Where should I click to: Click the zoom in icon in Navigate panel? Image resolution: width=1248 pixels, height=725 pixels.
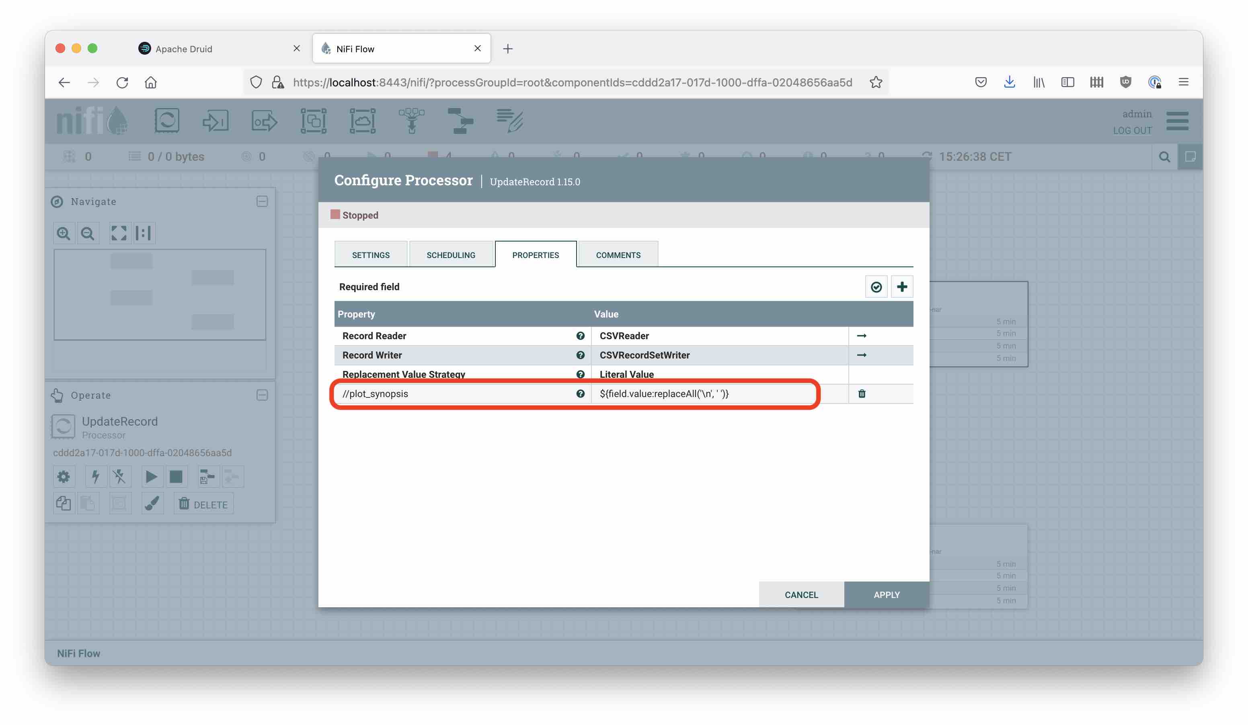(x=64, y=233)
